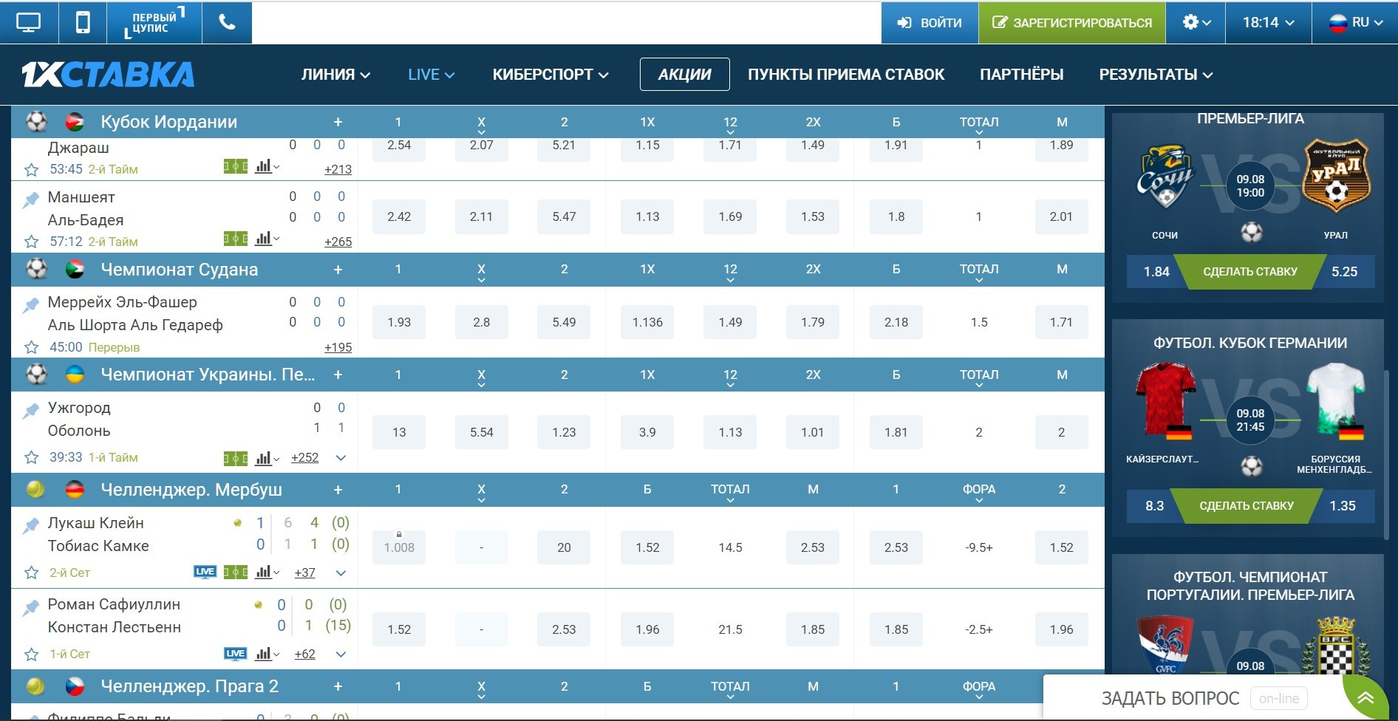Click the phone callback icon
The height and width of the screenshot is (721, 1398).
(227, 23)
